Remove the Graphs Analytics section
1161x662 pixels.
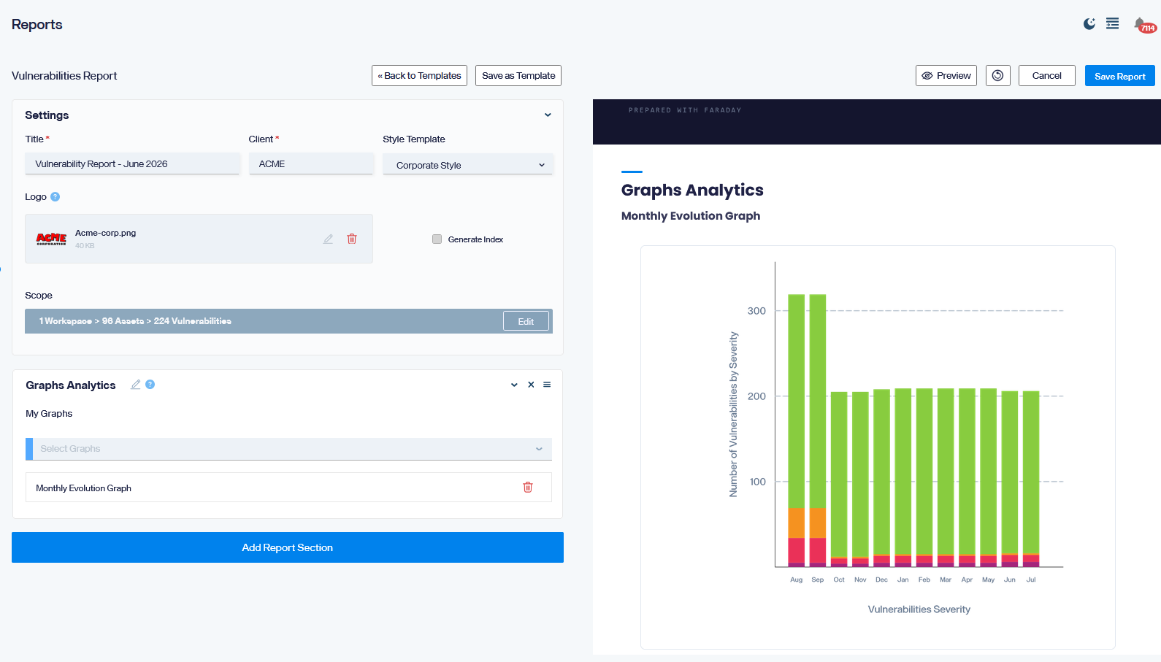531,385
